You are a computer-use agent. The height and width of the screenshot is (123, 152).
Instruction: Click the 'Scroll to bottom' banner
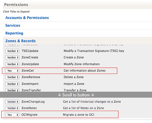point(76,95)
